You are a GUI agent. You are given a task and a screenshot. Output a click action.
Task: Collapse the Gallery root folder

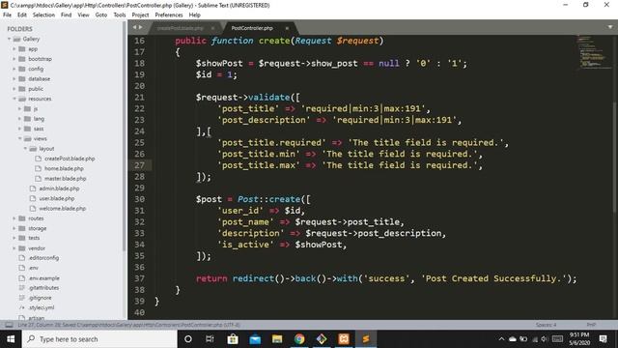(9, 39)
